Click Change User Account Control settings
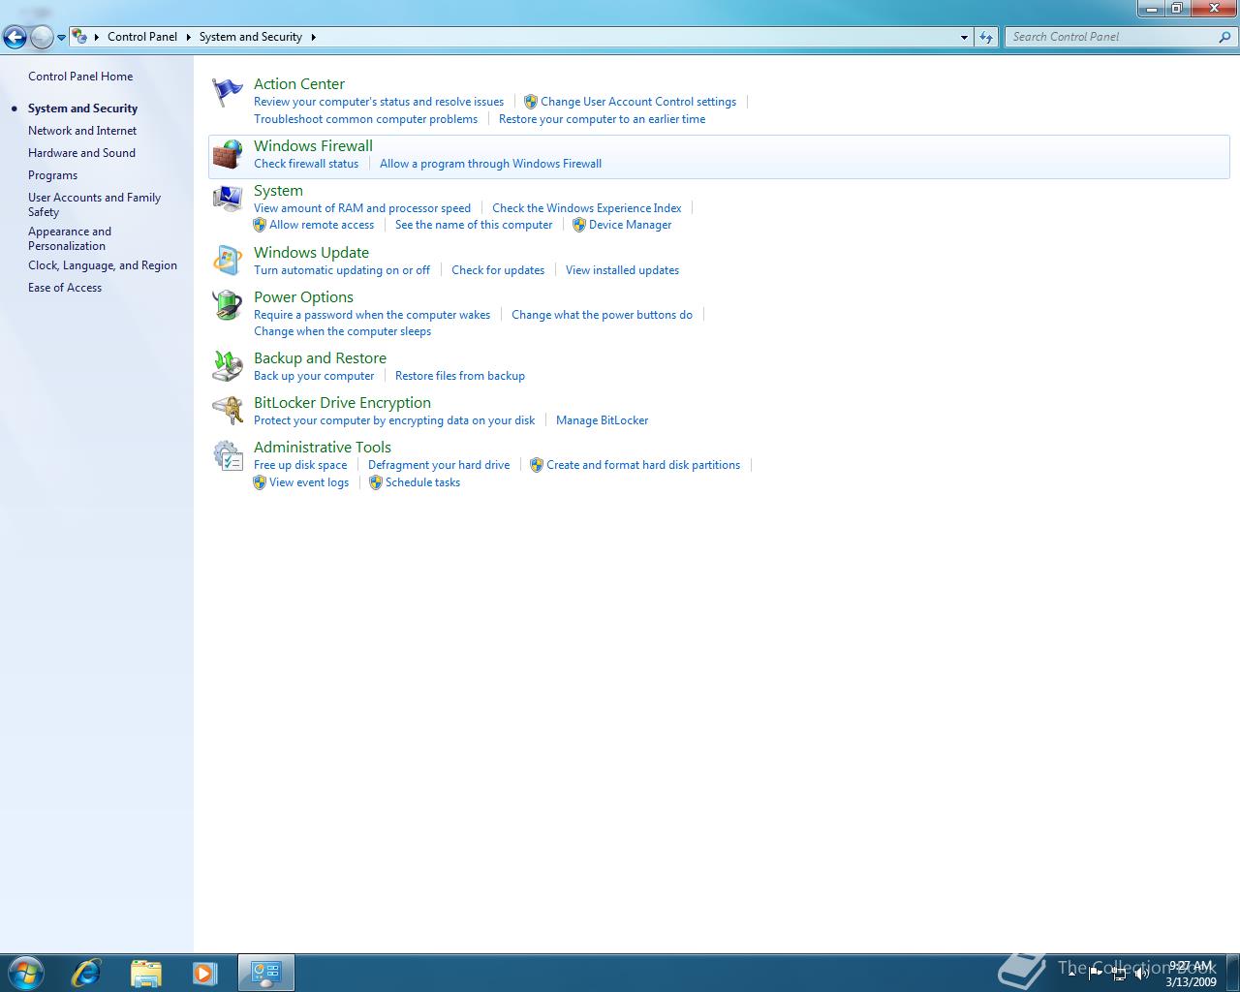 638,102
